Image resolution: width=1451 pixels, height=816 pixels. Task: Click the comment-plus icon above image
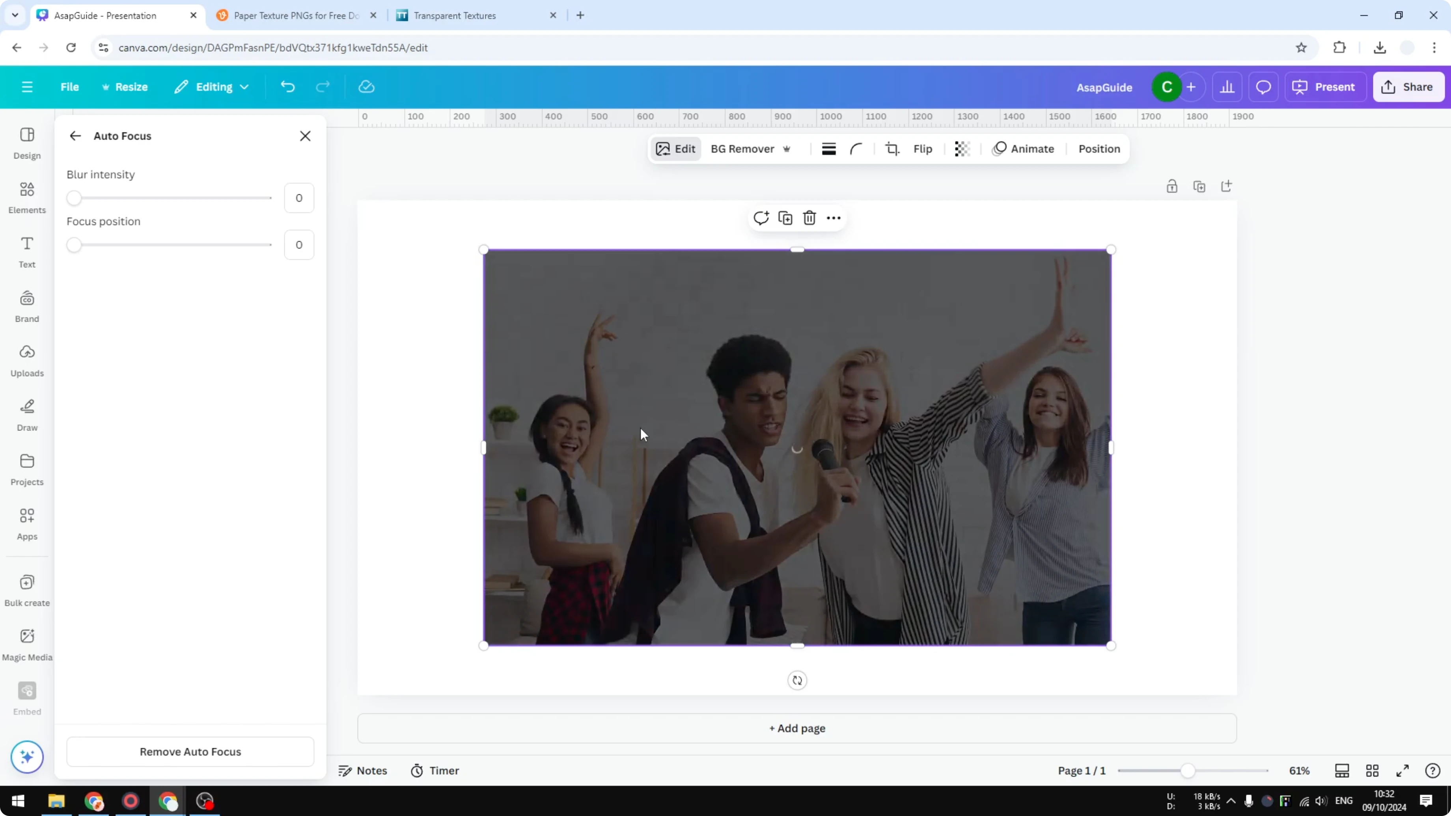(761, 218)
